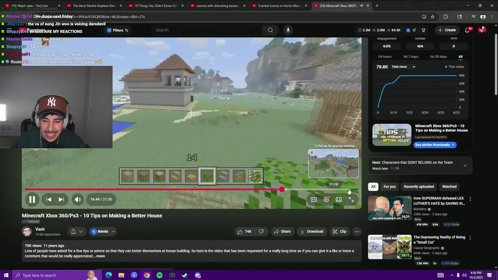Image resolution: width=498 pixels, height=280 pixels.
Task: Switch to the Scariest Scenes in Horror Movies tab
Action: pyautogui.click(x=280, y=6)
